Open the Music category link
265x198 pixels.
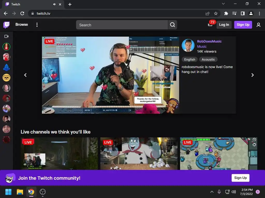click(202, 46)
